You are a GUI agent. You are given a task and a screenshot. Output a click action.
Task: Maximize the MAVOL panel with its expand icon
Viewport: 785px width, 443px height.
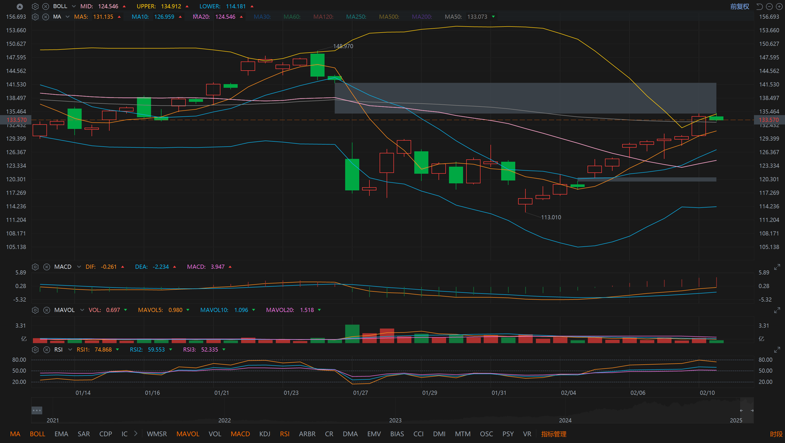point(777,310)
